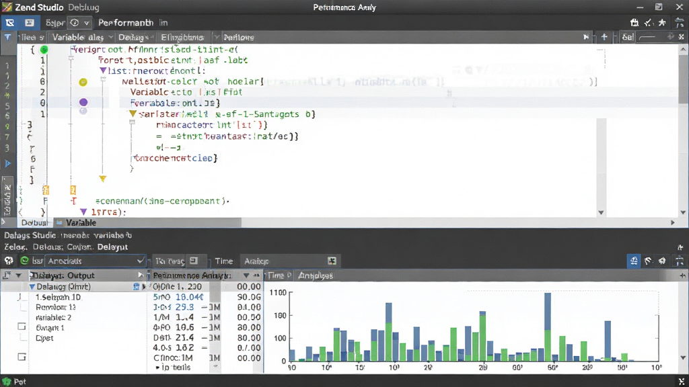Toggle the yellow breakpoint marker in the editor gutter
Viewport: 689px width, 387px height.
[x=83, y=82]
